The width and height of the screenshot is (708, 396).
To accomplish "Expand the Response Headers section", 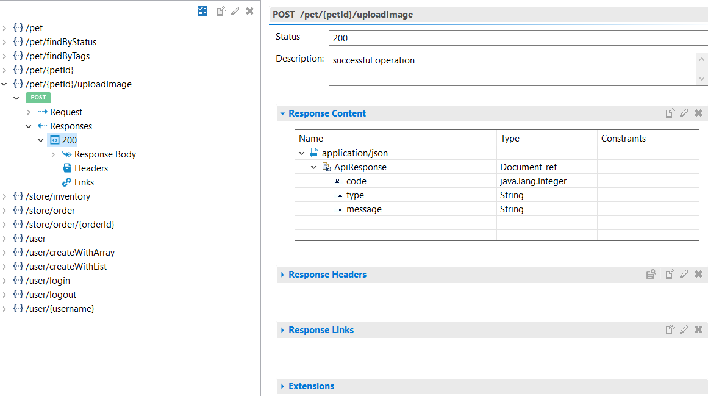I will [282, 275].
